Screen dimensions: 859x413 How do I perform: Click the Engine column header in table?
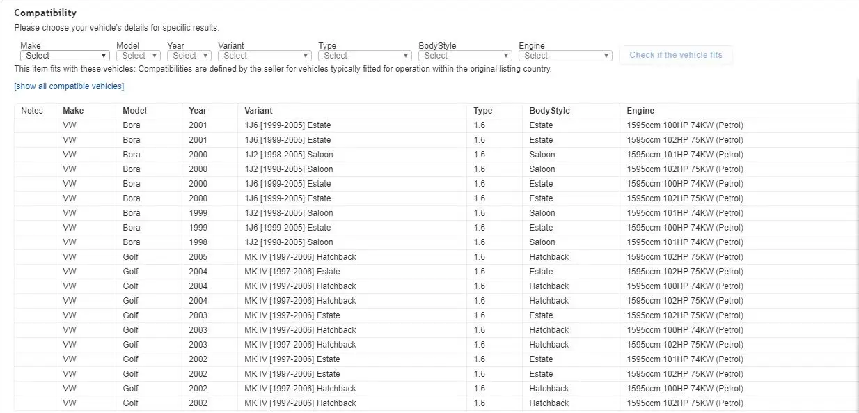click(739, 111)
